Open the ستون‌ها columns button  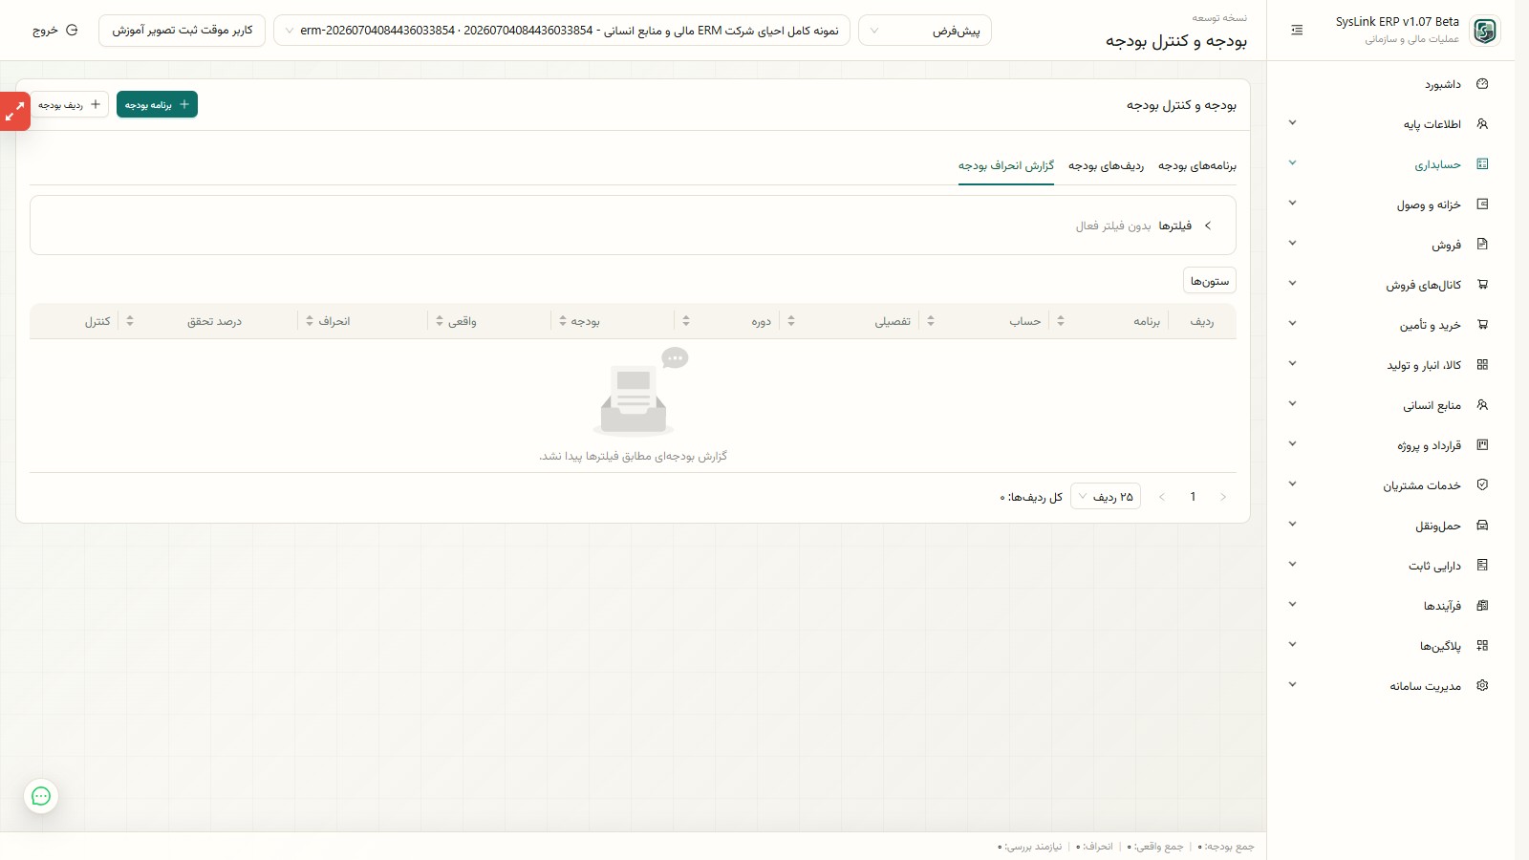pos(1210,280)
